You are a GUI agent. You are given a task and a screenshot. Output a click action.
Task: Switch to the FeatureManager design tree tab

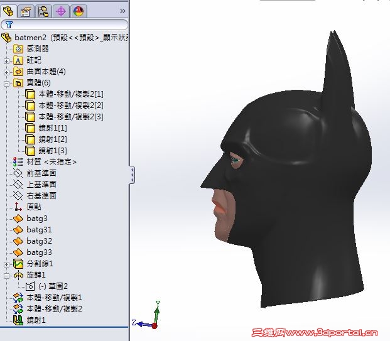8,11
